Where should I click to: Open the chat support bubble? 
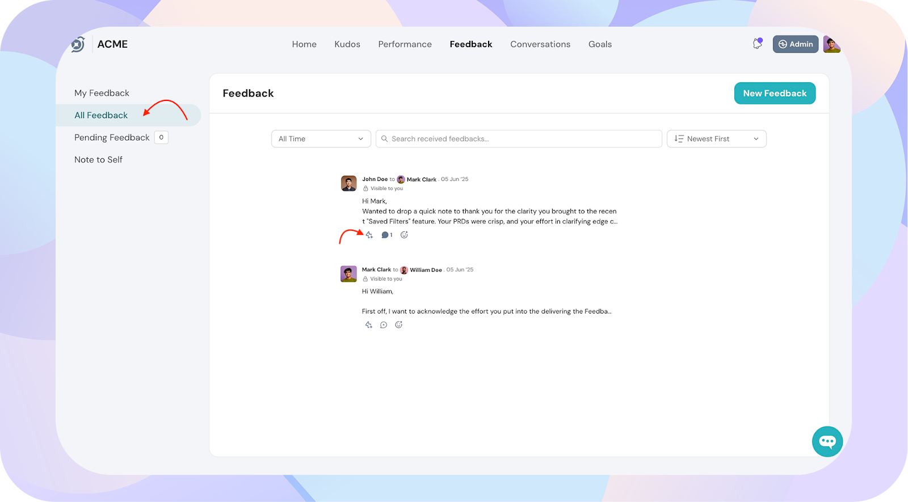[x=827, y=441]
